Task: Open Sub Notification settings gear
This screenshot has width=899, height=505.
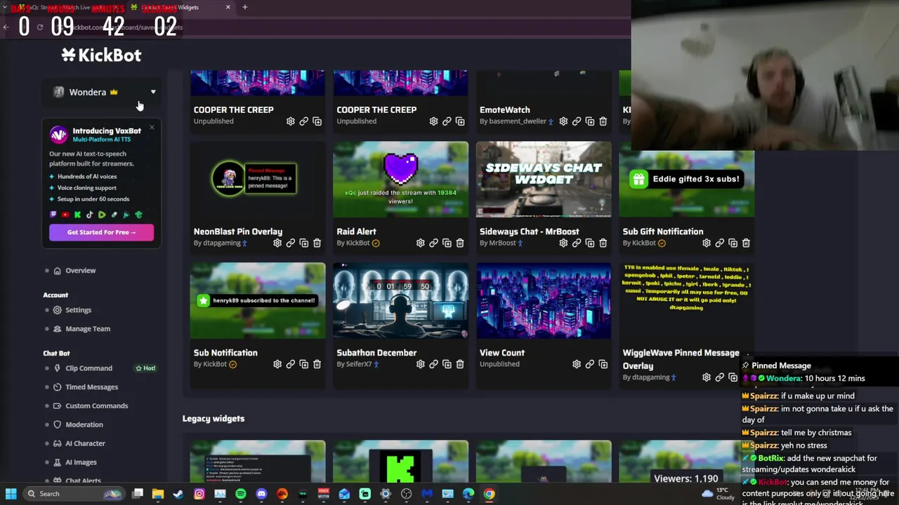Action: point(277,364)
